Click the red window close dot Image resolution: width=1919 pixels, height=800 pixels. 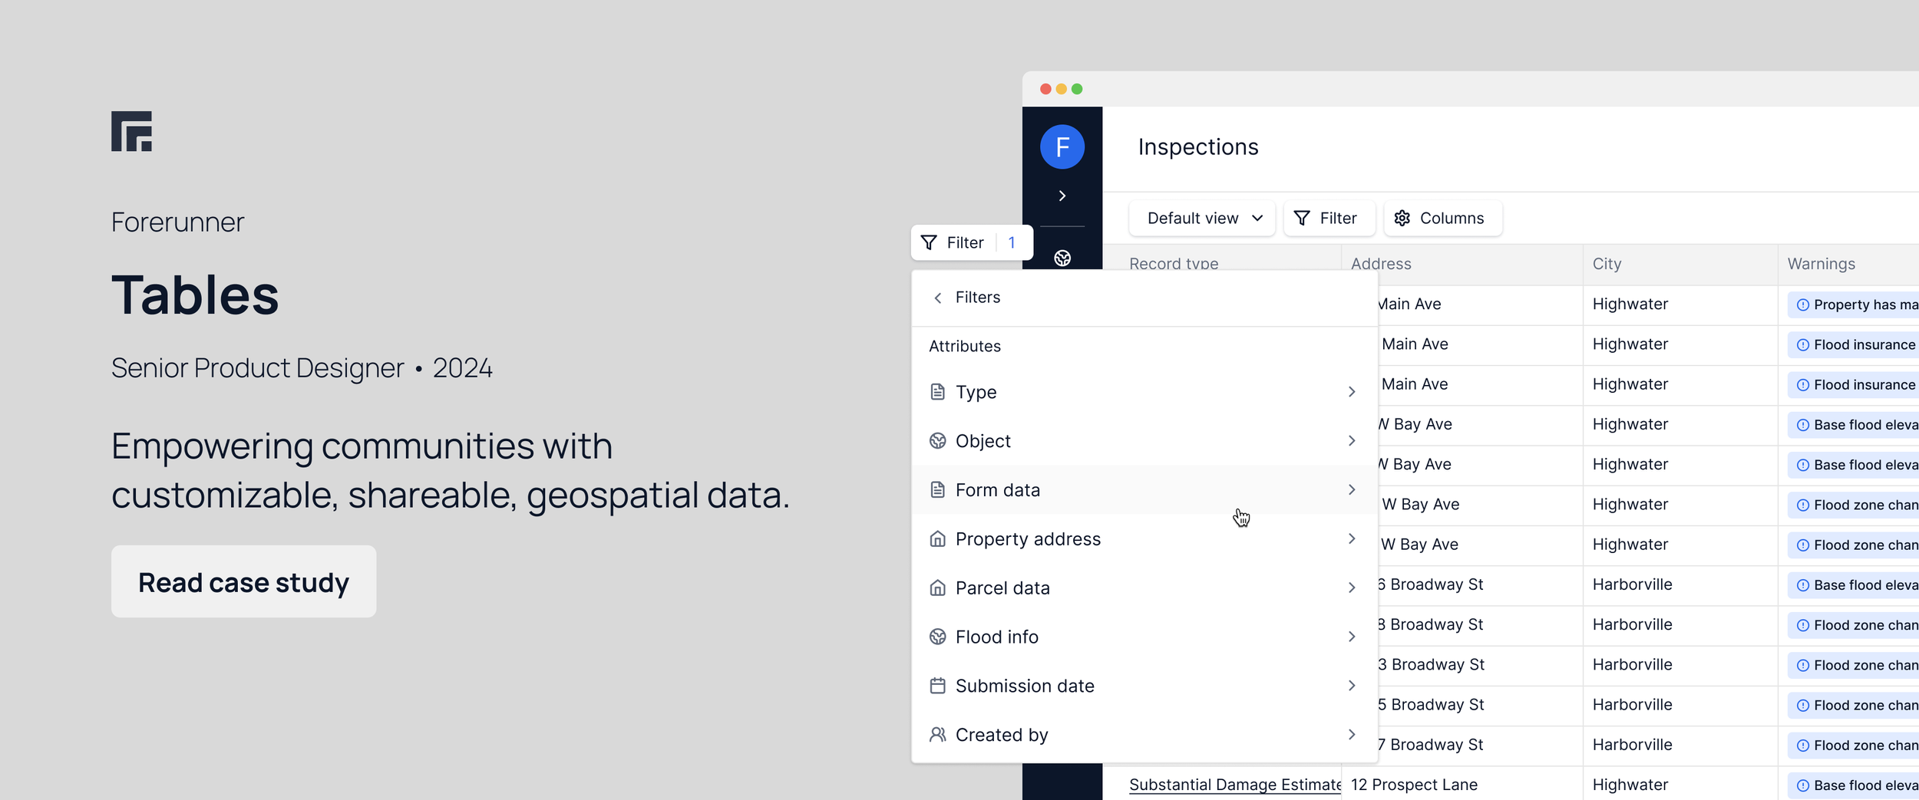(1045, 89)
